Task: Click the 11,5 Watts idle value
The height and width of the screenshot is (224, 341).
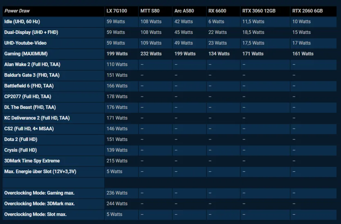Action: click(253, 22)
